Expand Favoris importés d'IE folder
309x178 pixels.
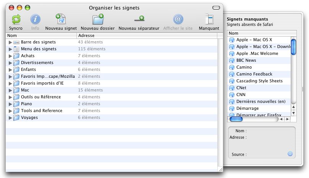click(10, 83)
